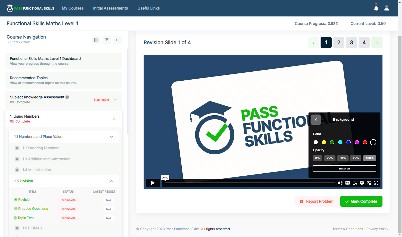Image resolution: width=402 pixels, height=237 pixels.
Task: Expand the Subject Knowledge Assessment section
Action: (115, 100)
